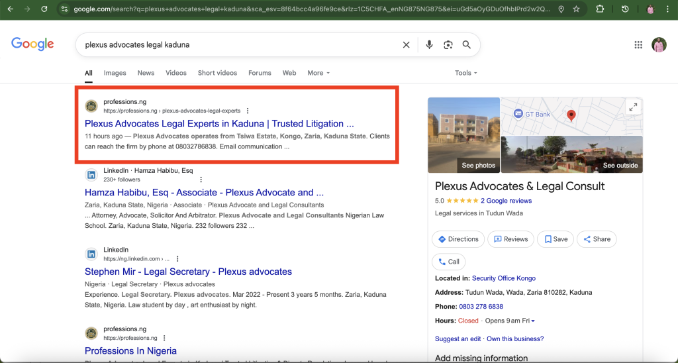Click Suggest an edit link
The width and height of the screenshot is (678, 363).
coord(458,338)
